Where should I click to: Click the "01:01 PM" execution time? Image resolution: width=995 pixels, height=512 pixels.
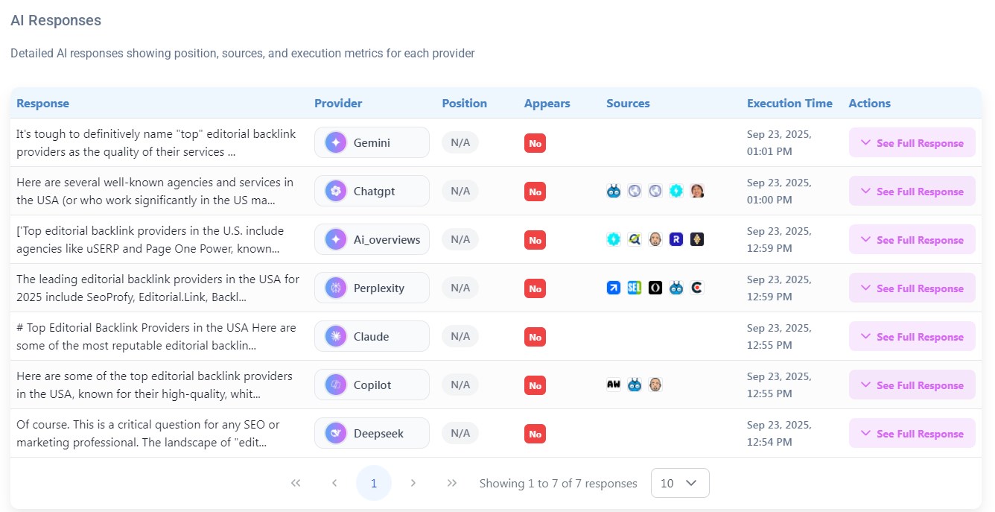click(x=770, y=151)
